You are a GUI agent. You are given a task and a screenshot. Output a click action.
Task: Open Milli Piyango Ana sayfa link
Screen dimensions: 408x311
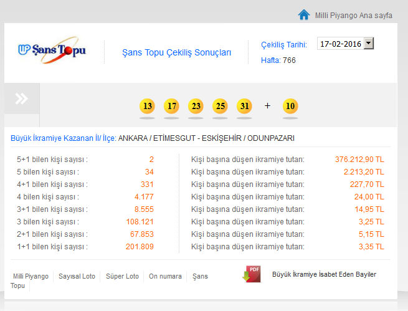pyautogui.click(x=353, y=16)
